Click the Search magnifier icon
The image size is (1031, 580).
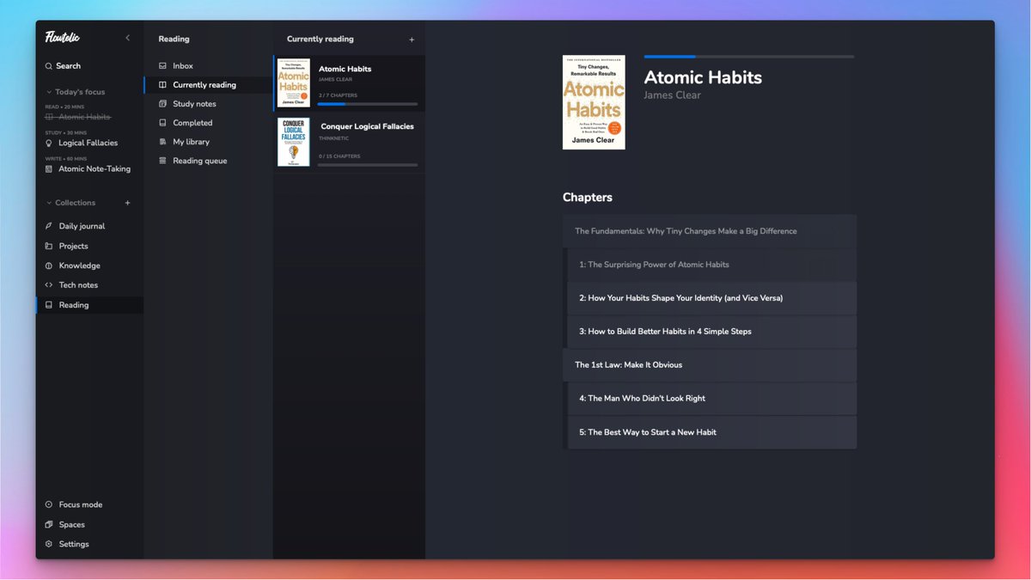tap(49, 66)
